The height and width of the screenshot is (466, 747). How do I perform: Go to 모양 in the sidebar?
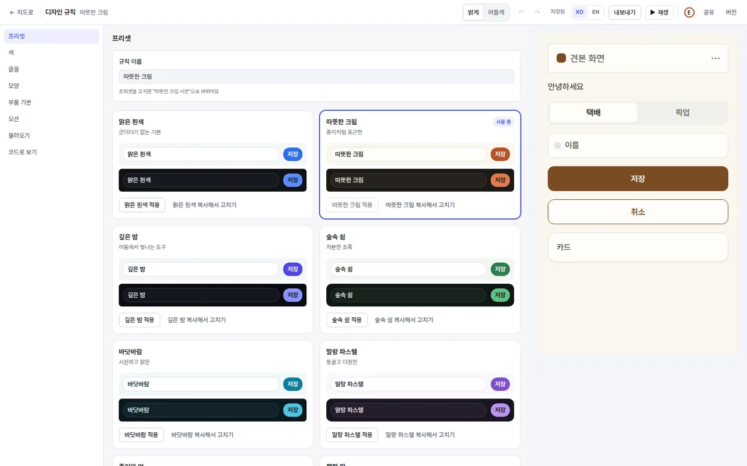pos(51,86)
